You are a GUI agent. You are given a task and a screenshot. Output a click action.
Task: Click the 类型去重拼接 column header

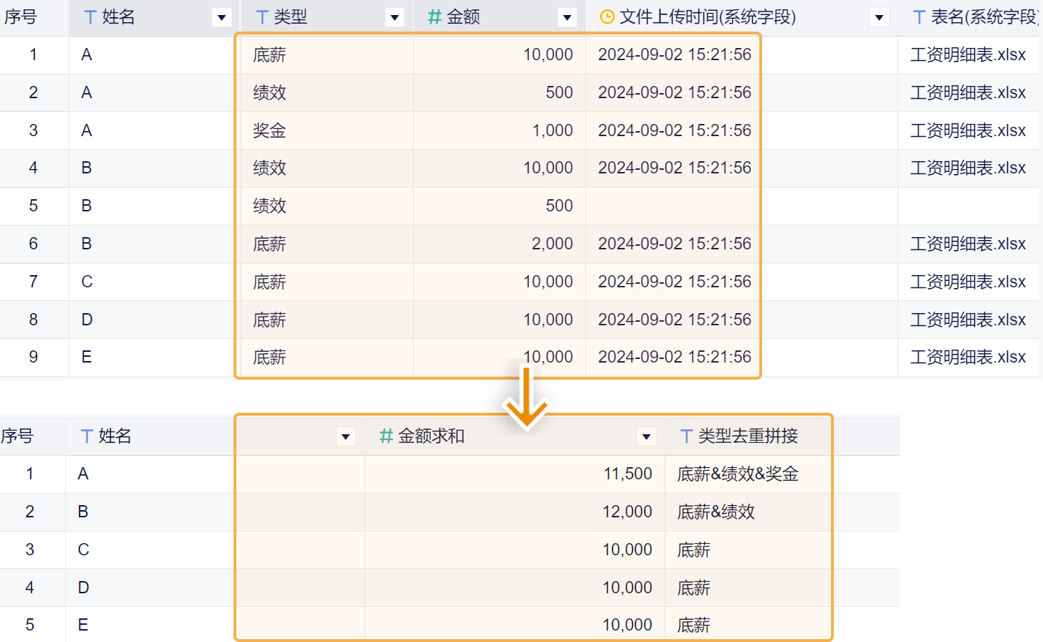[x=748, y=436]
